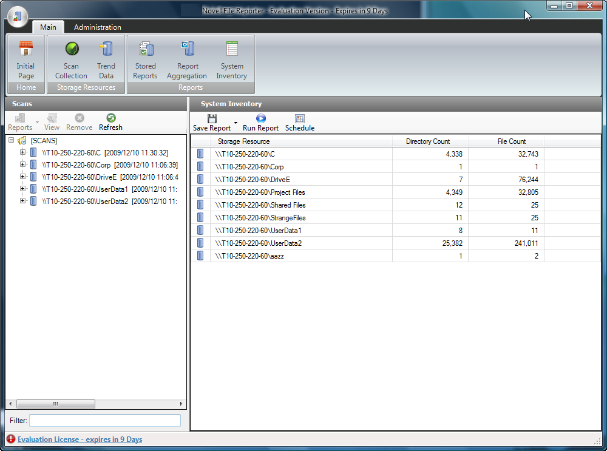The image size is (607, 451).
Task: Click the Save Report disk icon
Action: 212,118
